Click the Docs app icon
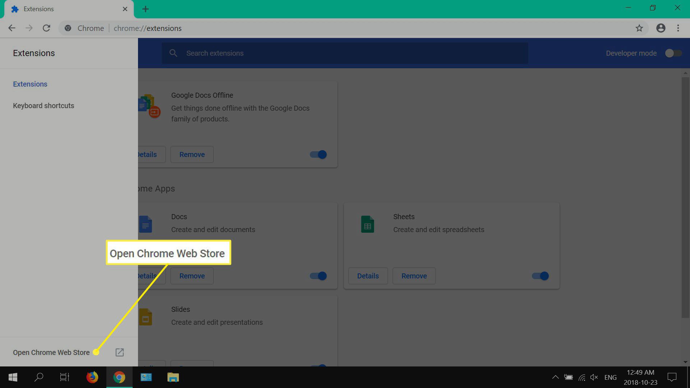The height and width of the screenshot is (388, 690). point(146,224)
